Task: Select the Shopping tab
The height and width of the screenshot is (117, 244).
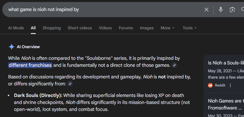Action: (x=52, y=28)
